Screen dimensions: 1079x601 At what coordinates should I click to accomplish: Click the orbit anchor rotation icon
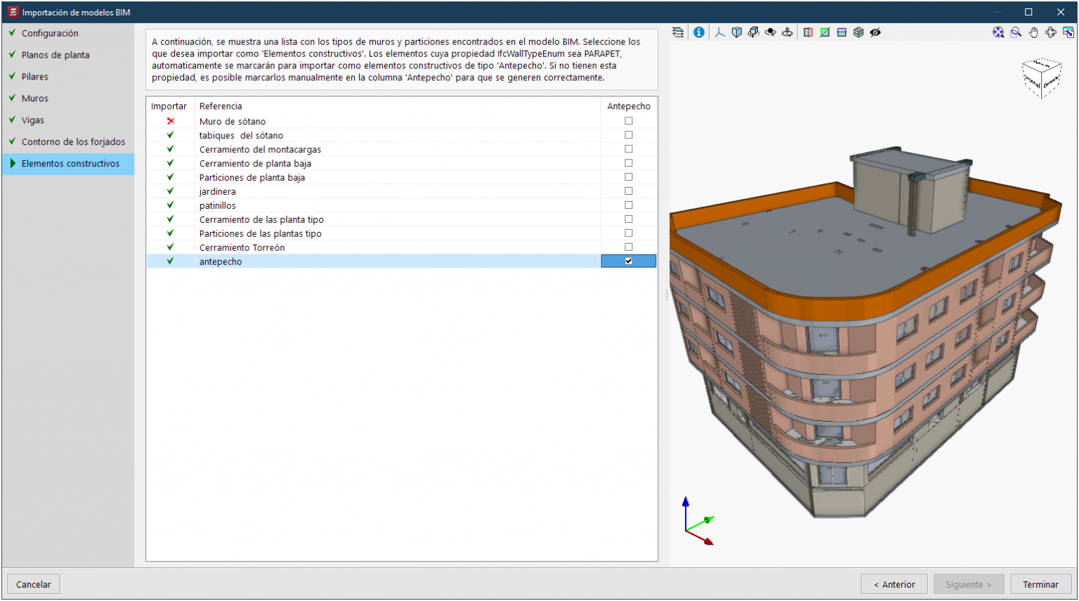(787, 32)
